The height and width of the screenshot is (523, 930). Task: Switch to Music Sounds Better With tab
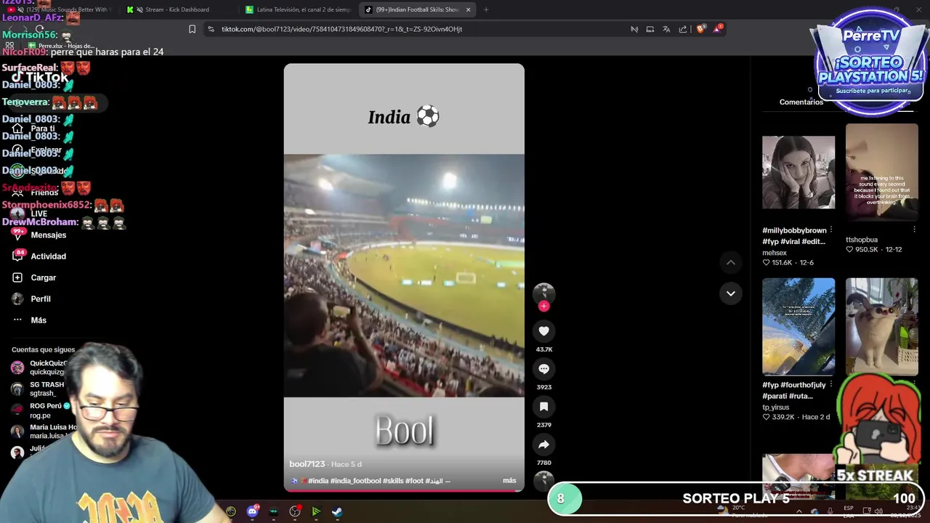(x=62, y=9)
